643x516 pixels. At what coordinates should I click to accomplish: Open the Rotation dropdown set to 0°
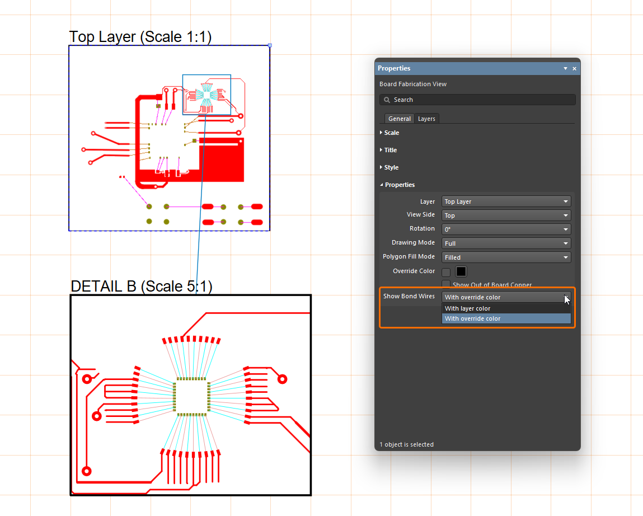coord(506,229)
